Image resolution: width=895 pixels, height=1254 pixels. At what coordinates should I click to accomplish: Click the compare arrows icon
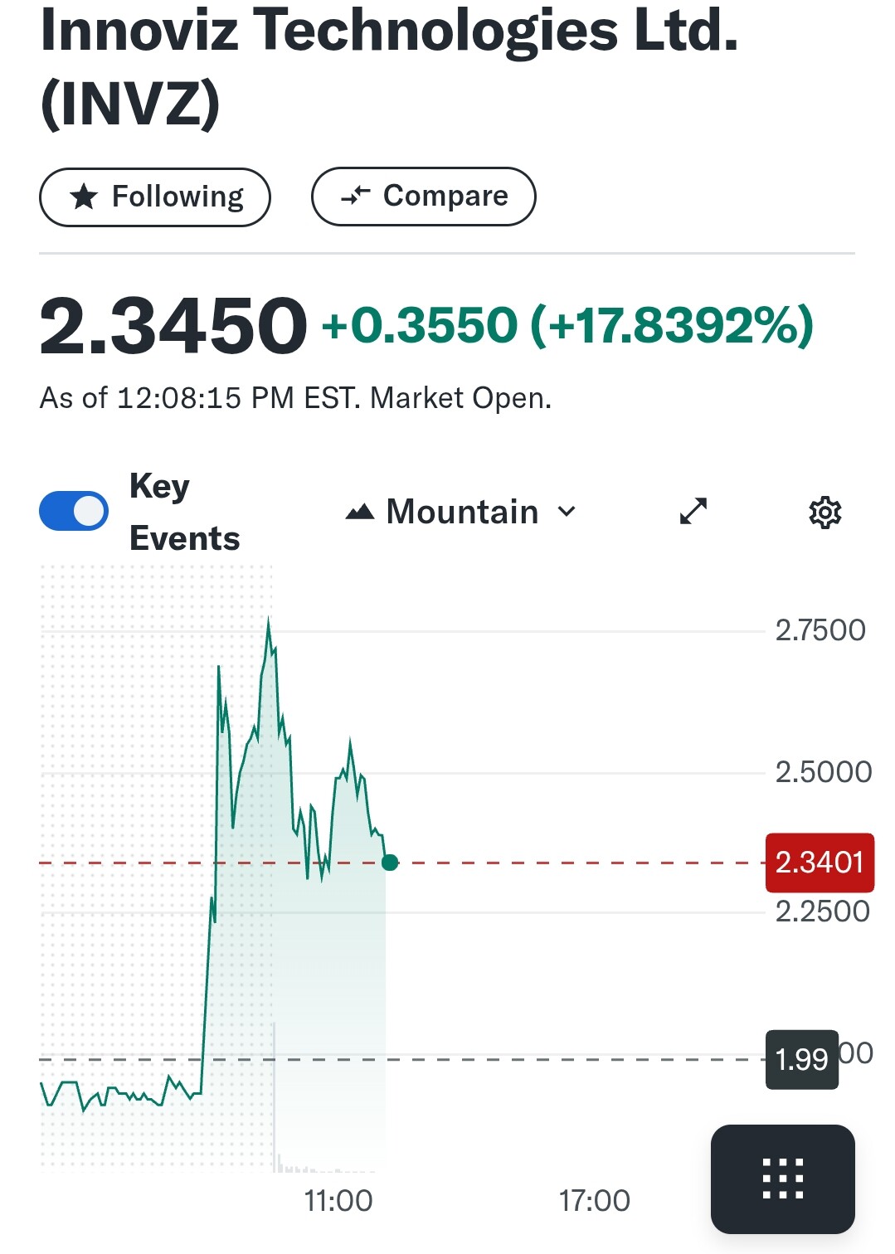tap(356, 197)
